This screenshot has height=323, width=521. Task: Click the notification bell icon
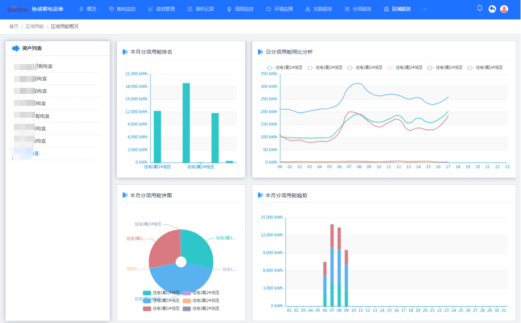click(479, 8)
